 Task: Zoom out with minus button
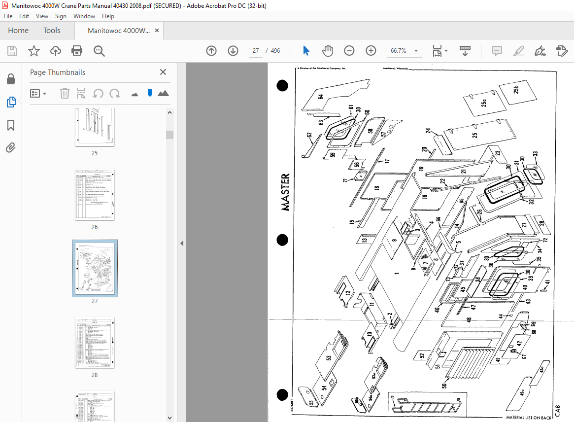point(349,51)
